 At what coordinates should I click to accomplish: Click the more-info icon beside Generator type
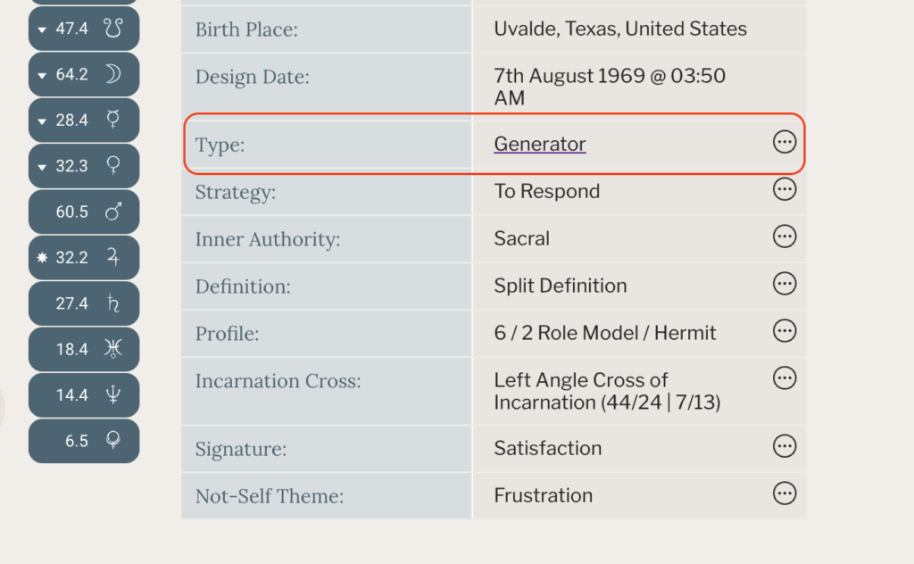tap(784, 143)
